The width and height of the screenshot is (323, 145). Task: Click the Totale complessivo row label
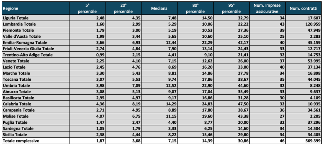[21, 141]
